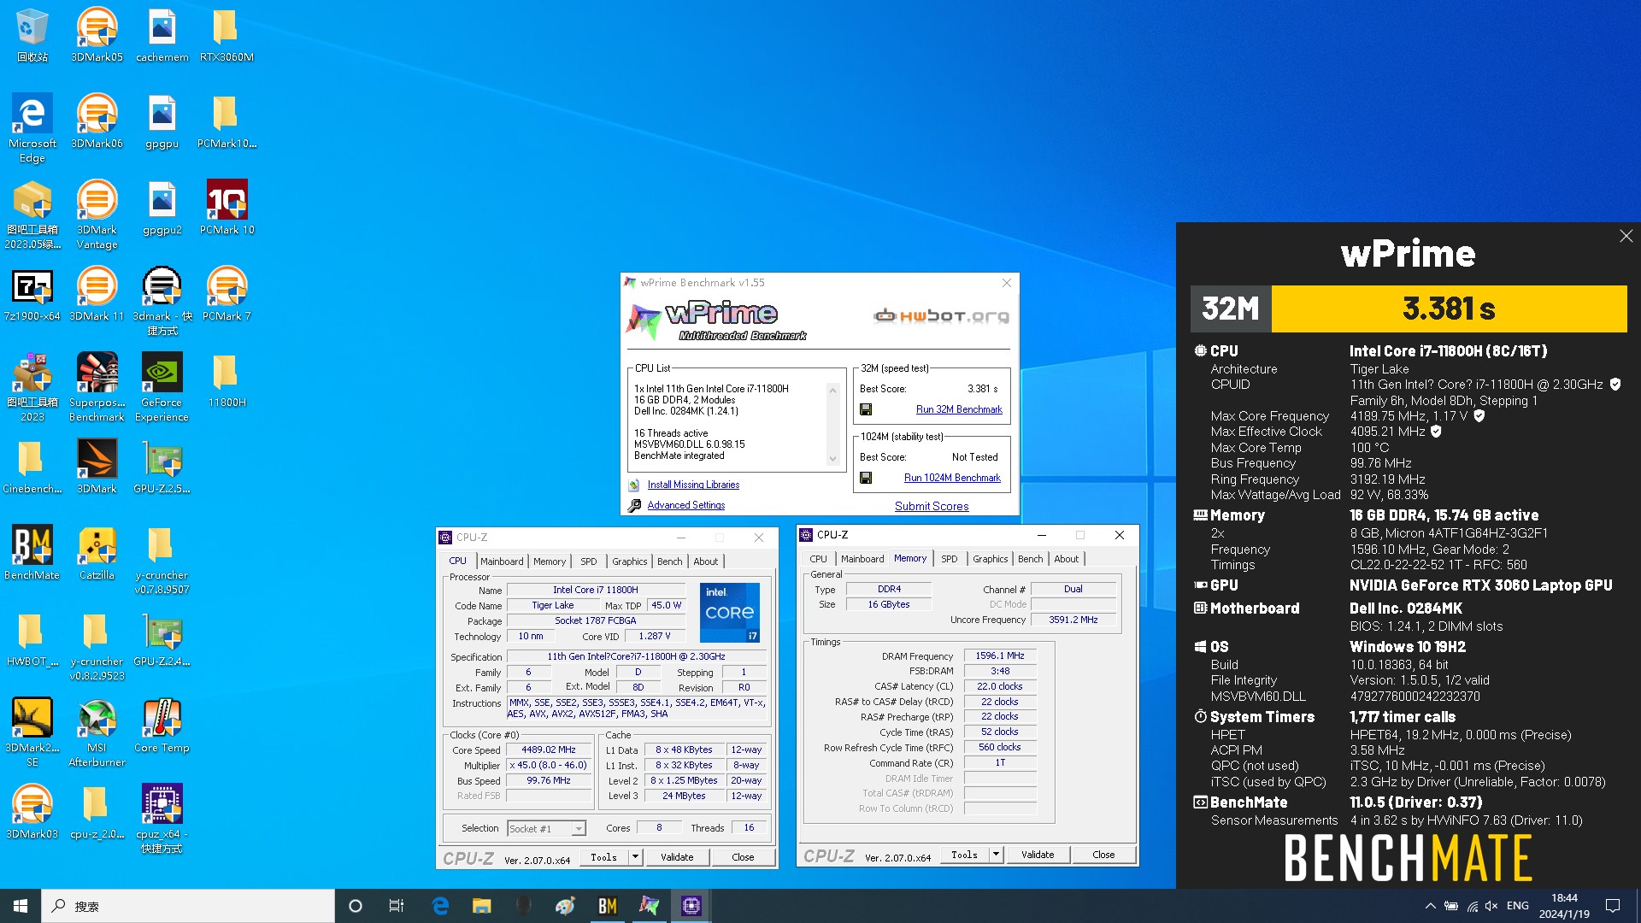This screenshot has height=923, width=1641.
Task: Open Socket #1 selection dropdown in CPU-Z
Action: coord(547,828)
